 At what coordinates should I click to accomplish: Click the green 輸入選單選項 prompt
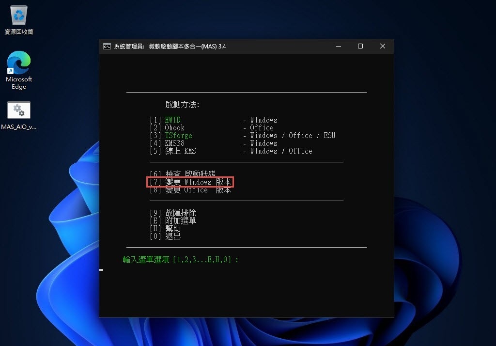(x=180, y=260)
